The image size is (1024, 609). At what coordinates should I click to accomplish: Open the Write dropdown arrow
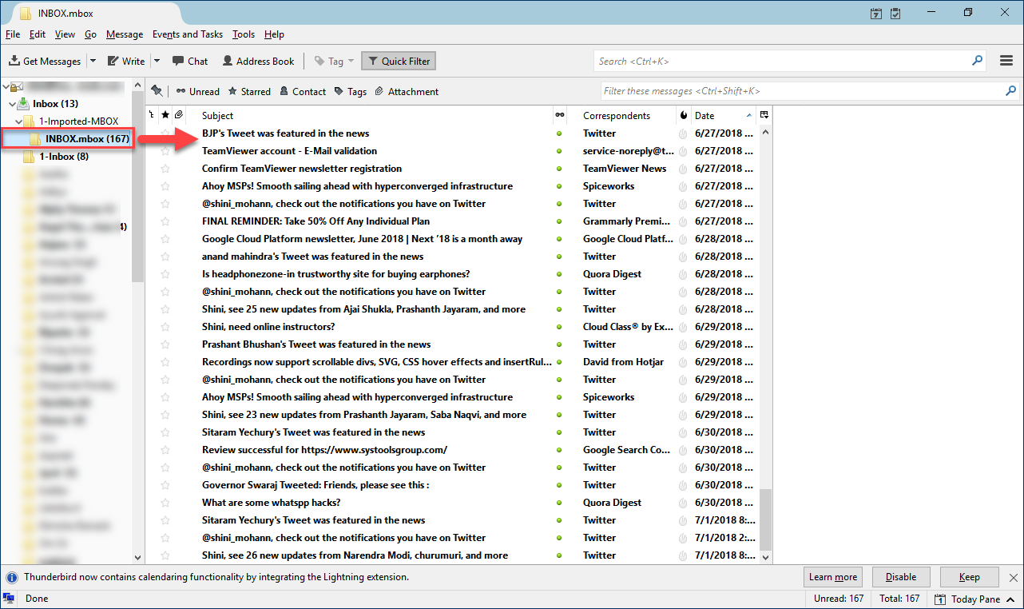[x=157, y=61]
